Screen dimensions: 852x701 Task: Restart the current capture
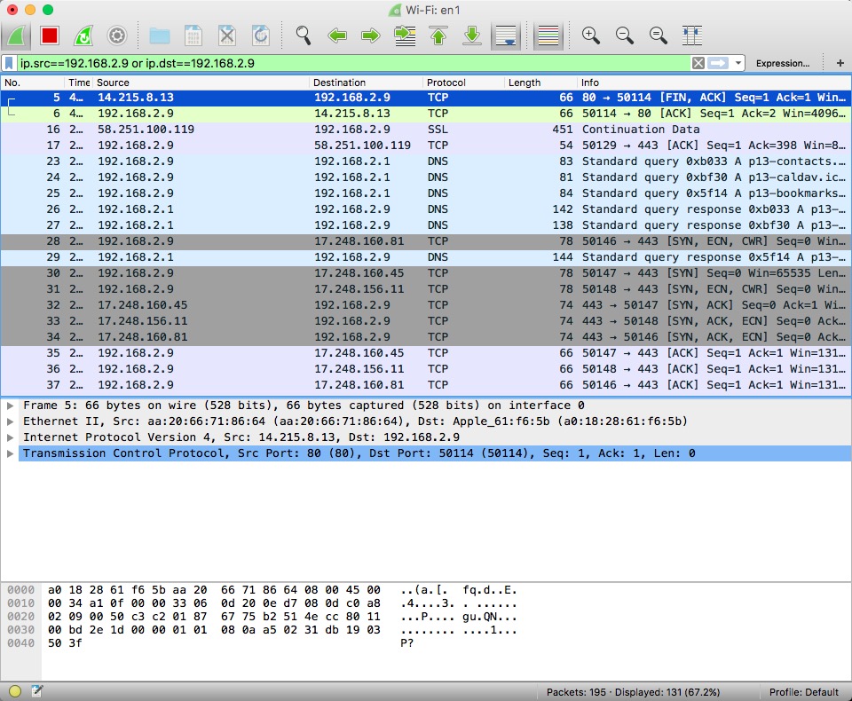83,35
